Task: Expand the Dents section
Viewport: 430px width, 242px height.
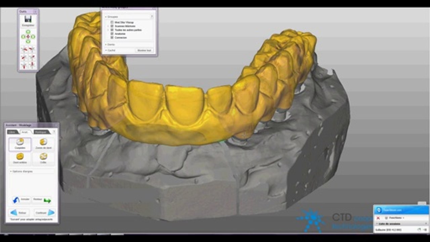Action: (106, 44)
